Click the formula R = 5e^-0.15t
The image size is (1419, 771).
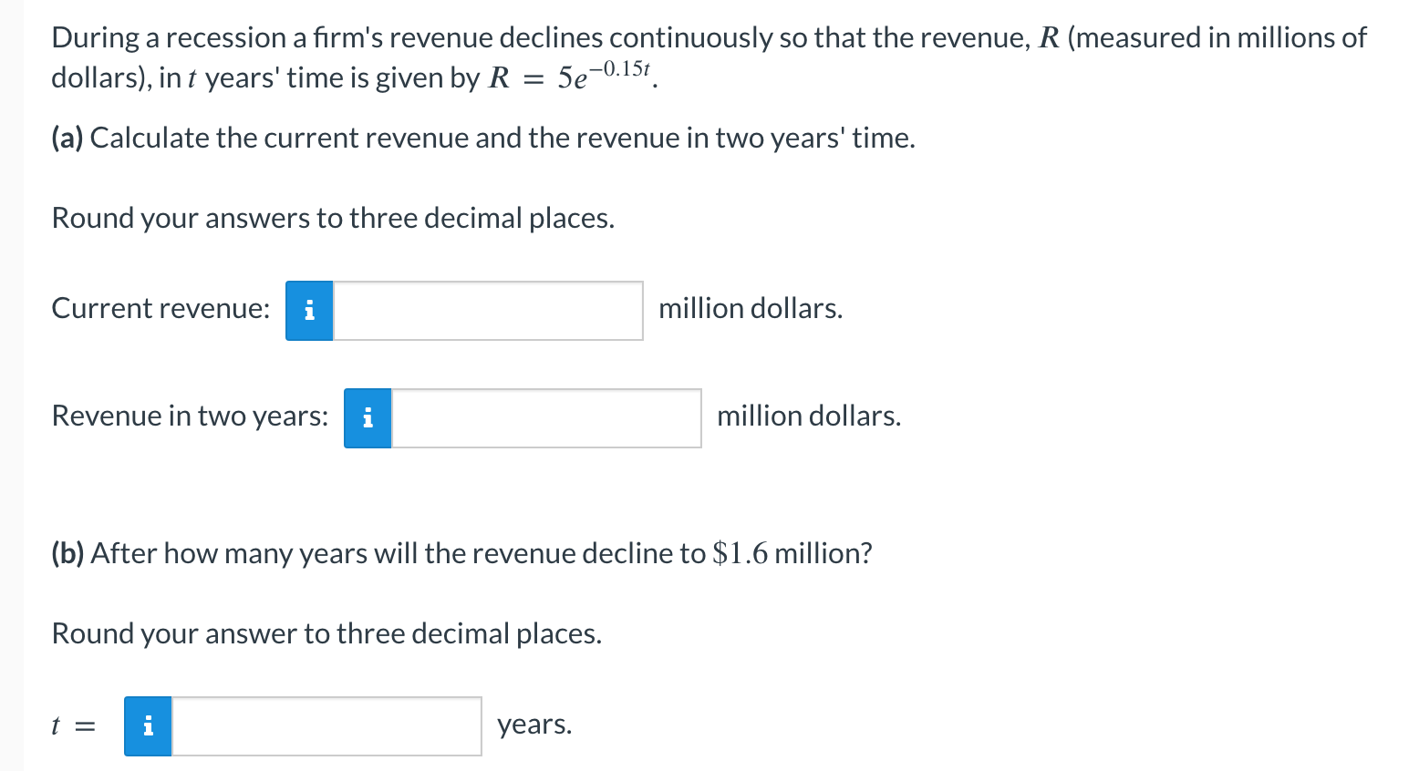coord(572,77)
